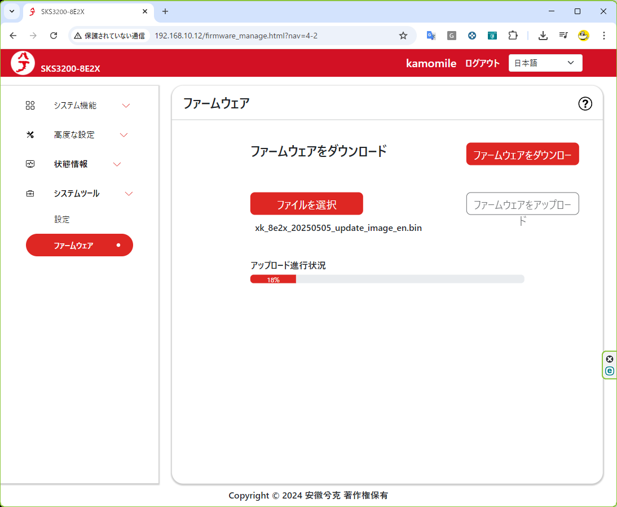Image resolution: width=617 pixels, height=507 pixels.
Task: Click the green e side widget icon
Action: (x=610, y=371)
